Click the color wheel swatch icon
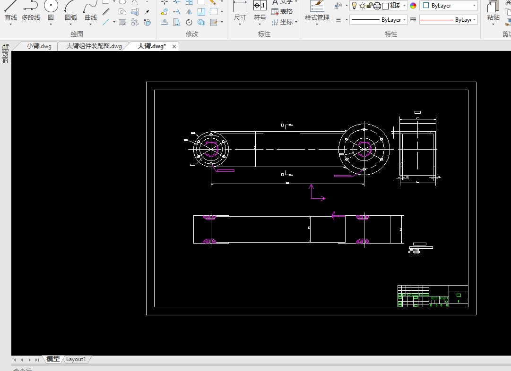Image resolution: width=511 pixels, height=371 pixels. pos(413,6)
